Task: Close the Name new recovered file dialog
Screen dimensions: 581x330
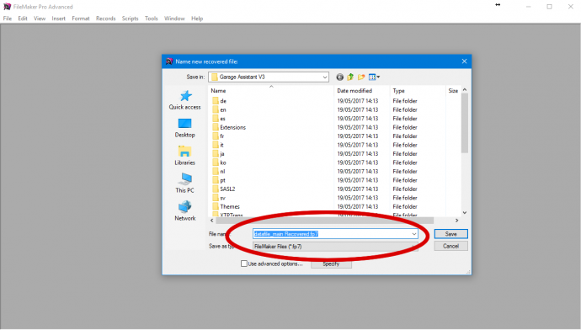Action: tap(464, 61)
